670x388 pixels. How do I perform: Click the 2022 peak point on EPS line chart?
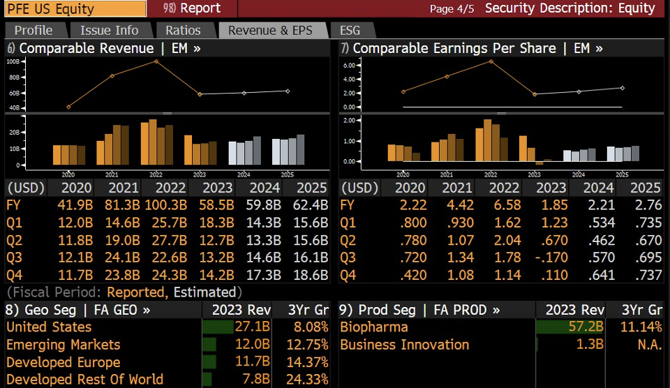click(x=491, y=61)
